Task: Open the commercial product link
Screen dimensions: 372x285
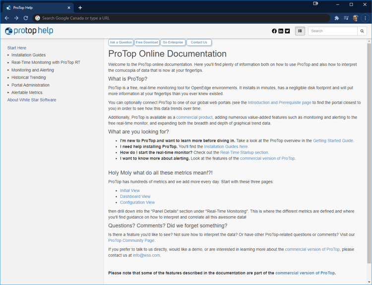Action: coord(194,117)
